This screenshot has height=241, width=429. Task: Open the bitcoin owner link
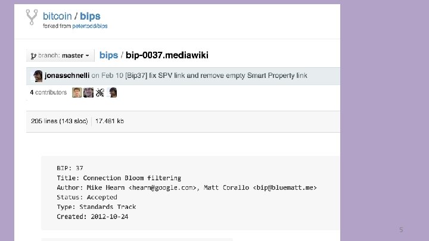(x=57, y=16)
